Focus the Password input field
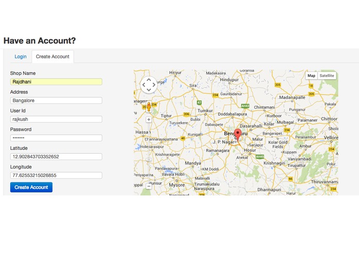Image resolution: width=359 pixels, height=255 pixels. point(56,138)
